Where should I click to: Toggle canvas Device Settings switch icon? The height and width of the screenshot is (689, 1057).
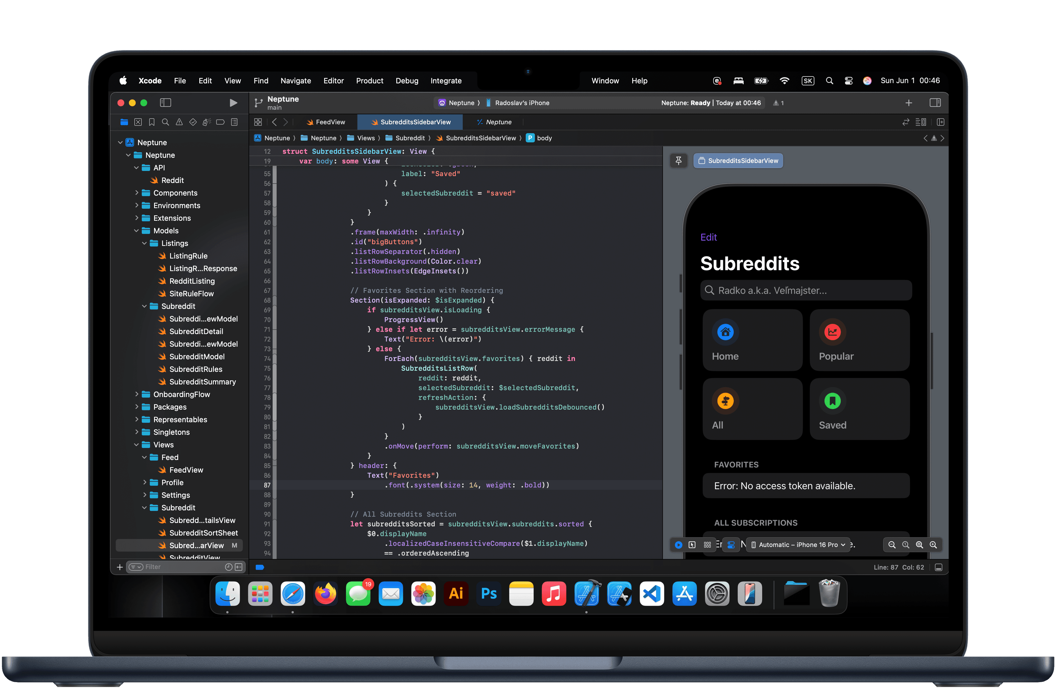tap(731, 545)
